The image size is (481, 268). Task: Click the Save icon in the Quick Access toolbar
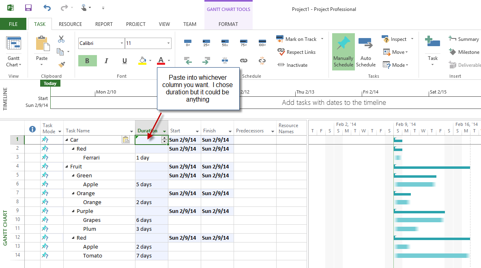[x=27, y=7]
